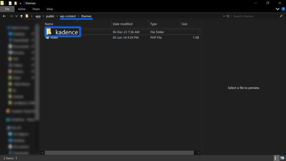Click the index file icon
286x161 pixels.
[x=47, y=37]
